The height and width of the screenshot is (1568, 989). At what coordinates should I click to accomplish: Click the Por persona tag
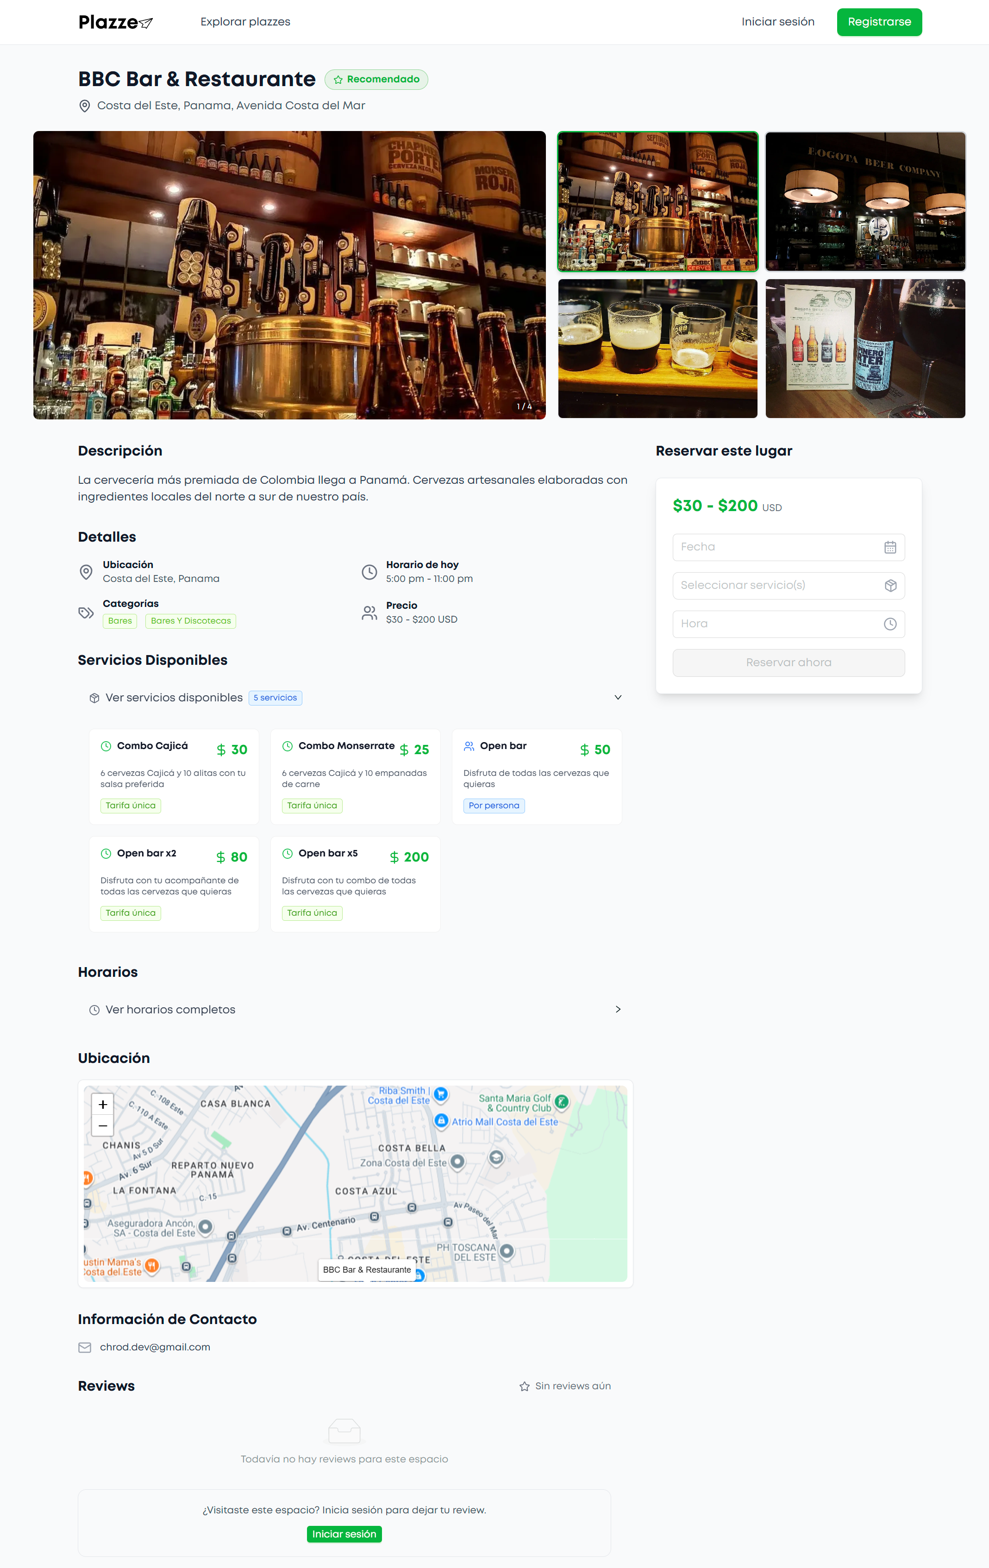(494, 806)
